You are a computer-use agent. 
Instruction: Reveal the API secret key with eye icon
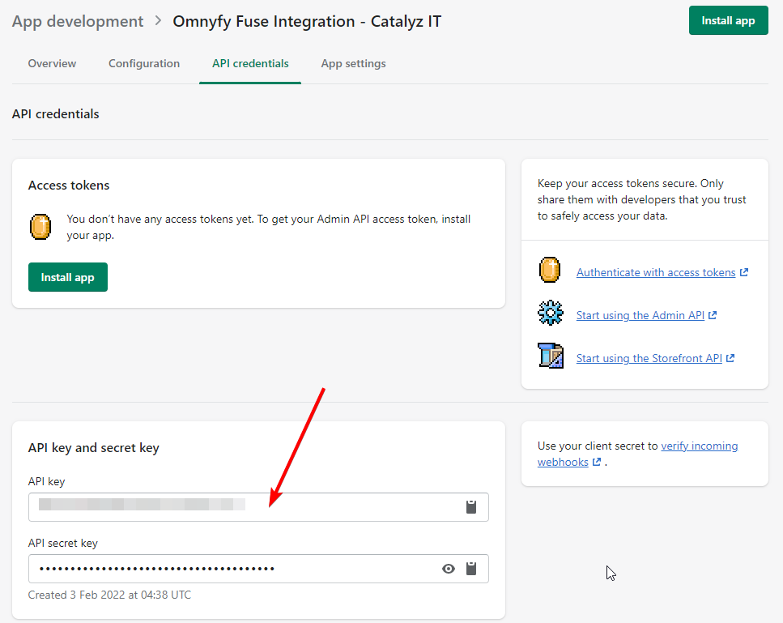pyautogui.click(x=449, y=569)
